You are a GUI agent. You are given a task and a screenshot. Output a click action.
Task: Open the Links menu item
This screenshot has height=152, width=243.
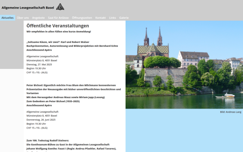(x=113, y=18)
